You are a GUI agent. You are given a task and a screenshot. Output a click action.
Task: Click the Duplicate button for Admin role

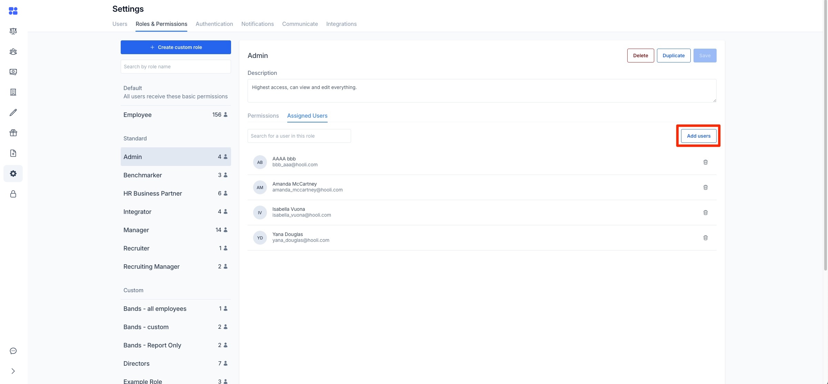coord(673,55)
